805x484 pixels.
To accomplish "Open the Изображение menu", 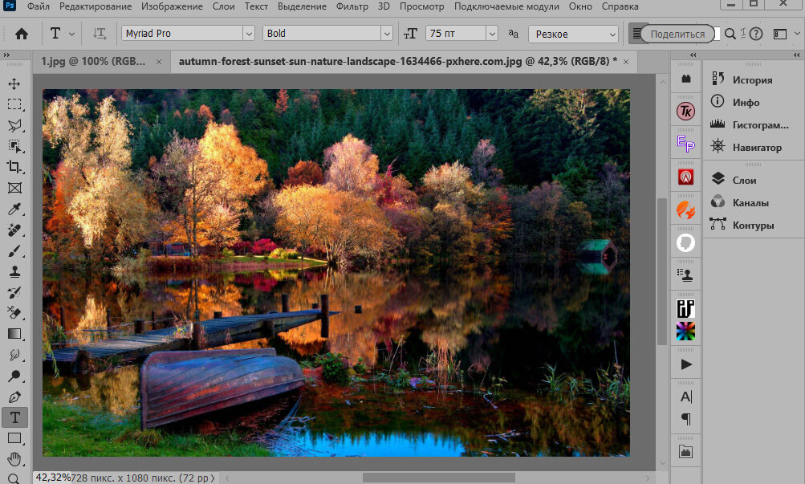I will pos(172,6).
